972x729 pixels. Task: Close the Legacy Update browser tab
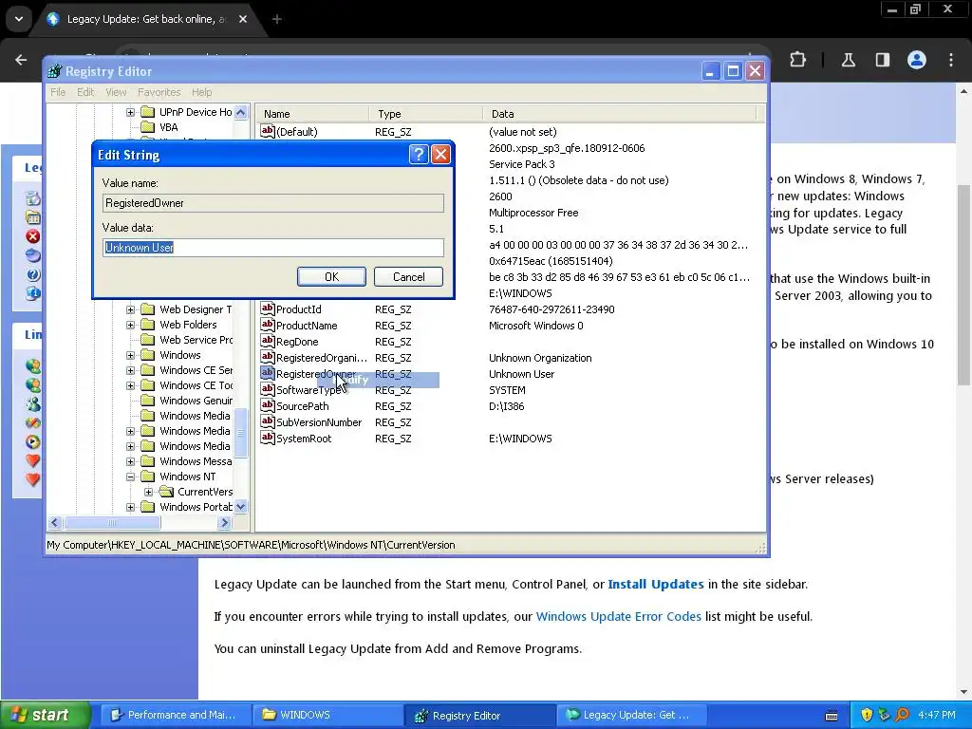coord(243,19)
